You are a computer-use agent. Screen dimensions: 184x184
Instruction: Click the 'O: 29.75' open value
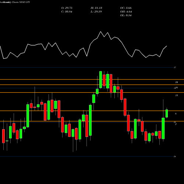(x=67, y=8)
